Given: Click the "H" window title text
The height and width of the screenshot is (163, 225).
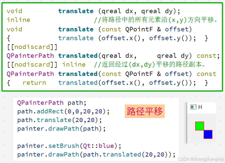Looking at the screenshot, I should pos(200,107).
